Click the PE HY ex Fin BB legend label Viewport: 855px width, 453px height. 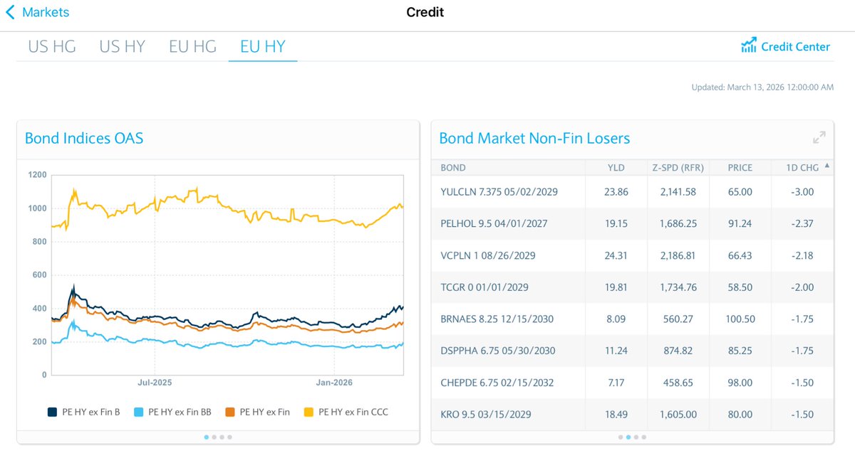click(x=180, y=412)
